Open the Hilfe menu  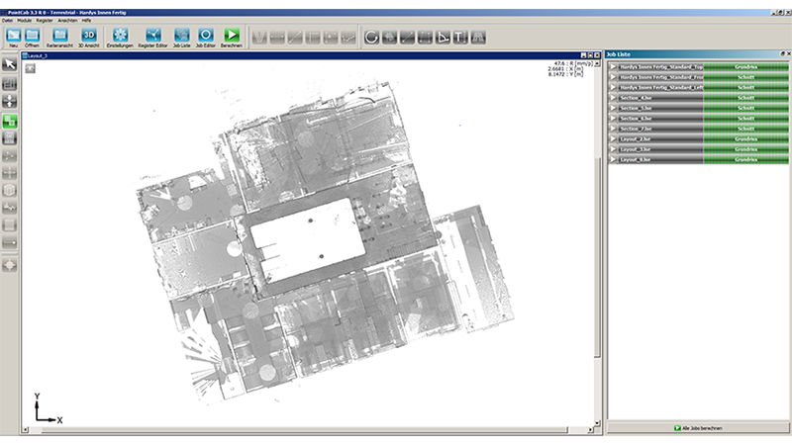(x=86, y=21)
